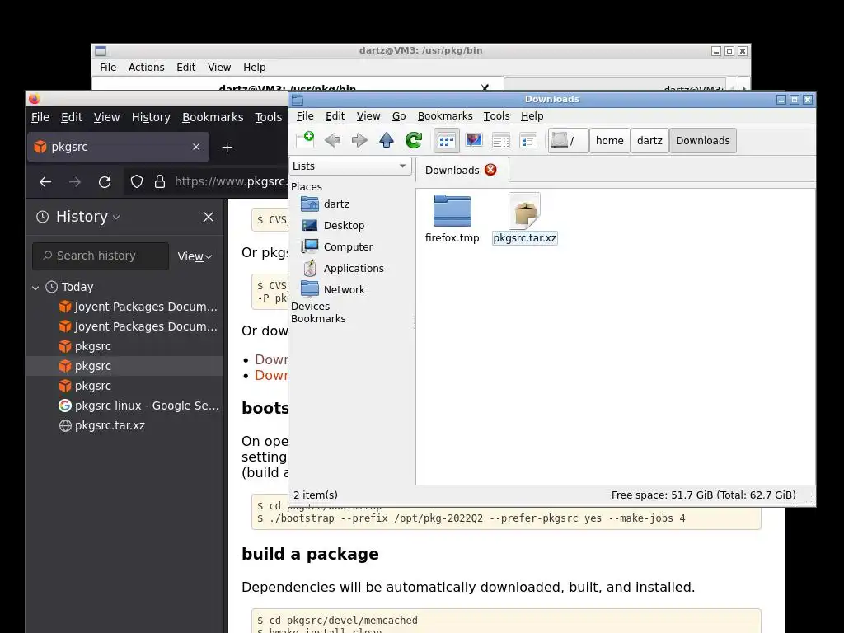Viewport: 844px width, 633px height.
Task: Open Firefox Tools menu
Action: coord(268,117)
